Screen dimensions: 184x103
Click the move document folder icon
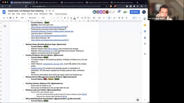click(x=50, y=11)
